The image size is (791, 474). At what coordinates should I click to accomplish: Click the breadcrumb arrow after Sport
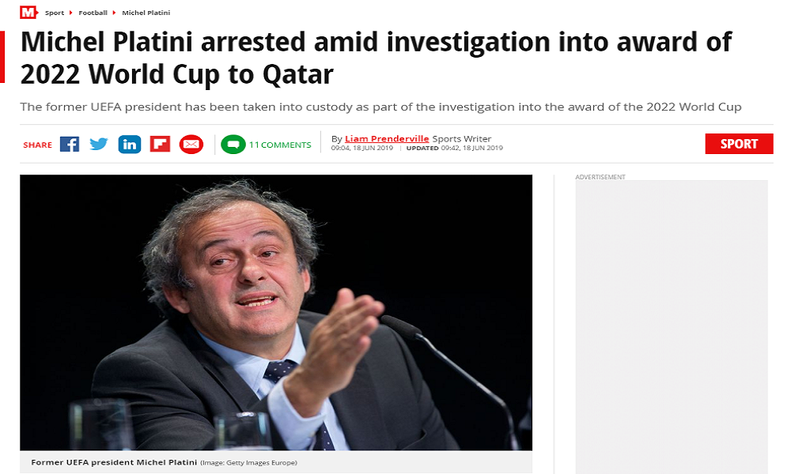(70, 13)
